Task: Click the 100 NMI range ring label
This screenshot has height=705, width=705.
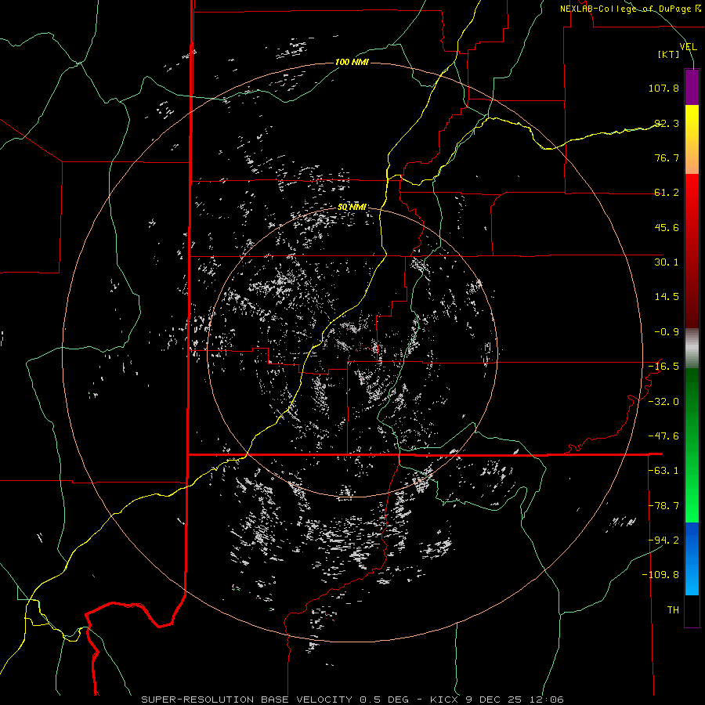Action: 352,62
